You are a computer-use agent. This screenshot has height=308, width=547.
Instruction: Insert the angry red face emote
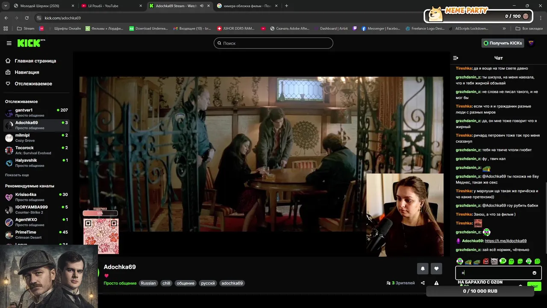coord(485,261)
